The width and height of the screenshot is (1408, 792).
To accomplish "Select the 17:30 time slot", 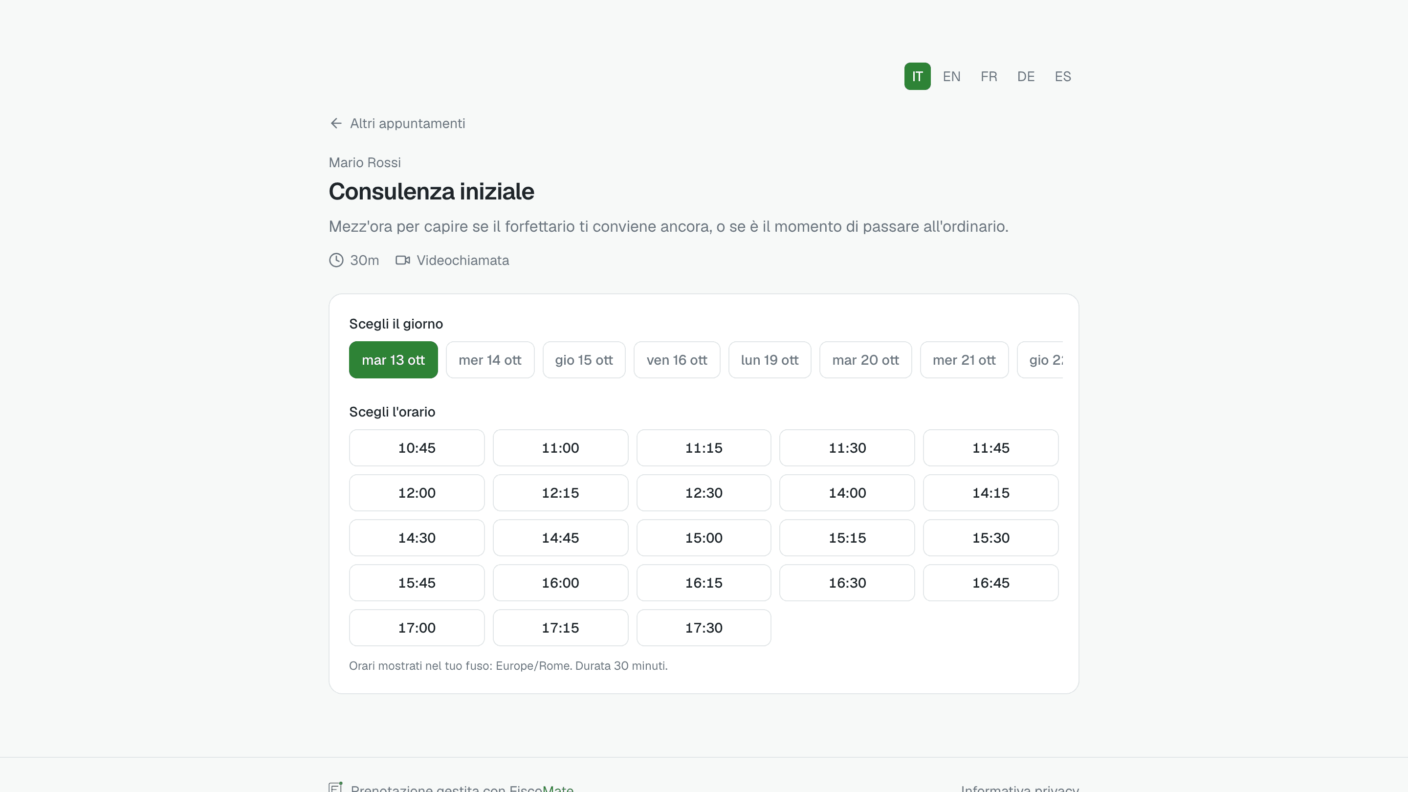I will (x=704, y=628).
